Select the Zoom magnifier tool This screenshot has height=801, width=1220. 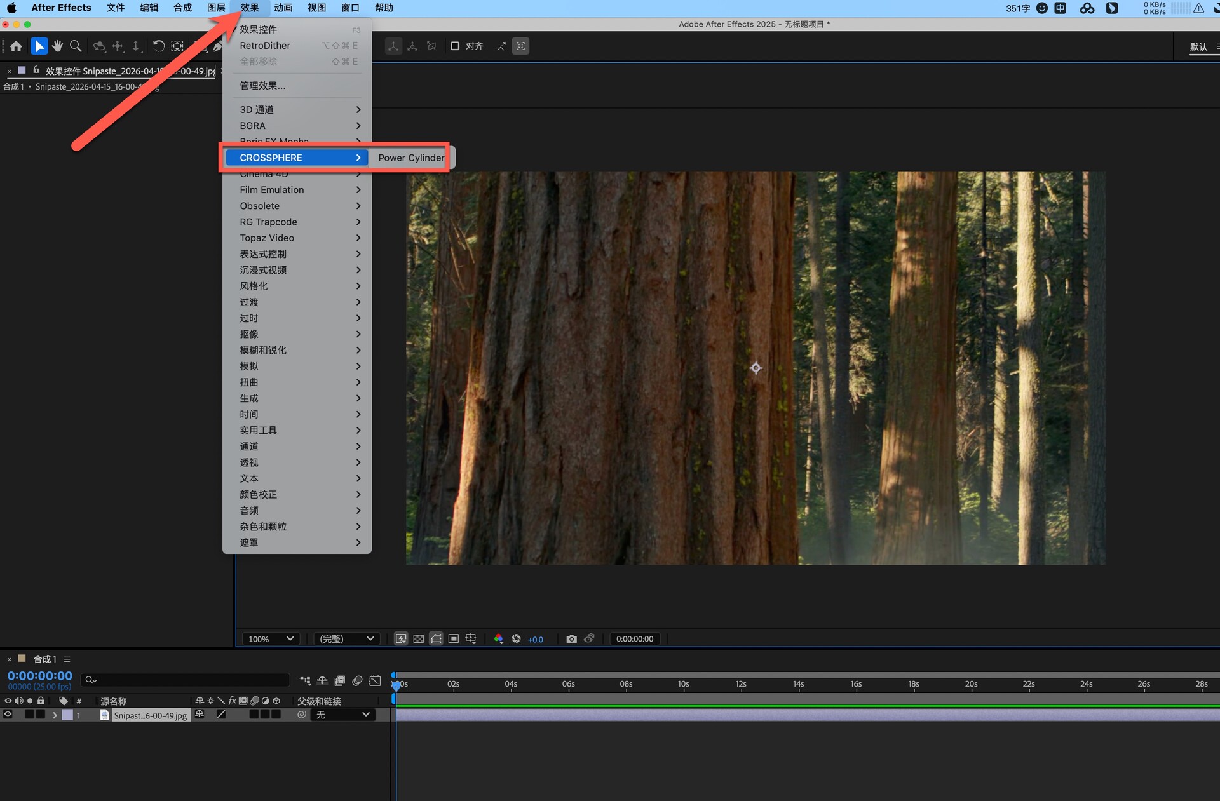click(76, 46)
